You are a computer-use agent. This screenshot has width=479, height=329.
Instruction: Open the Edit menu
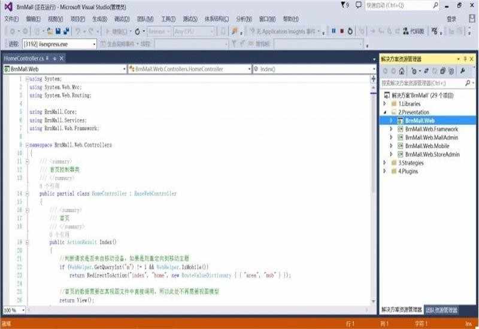33,19
